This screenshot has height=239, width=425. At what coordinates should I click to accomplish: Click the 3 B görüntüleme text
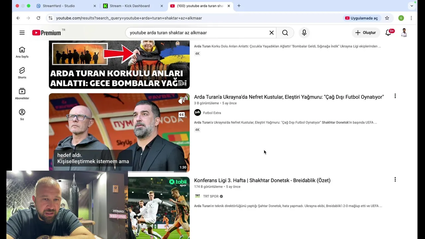pyautogui.click(x=207, y=103)
